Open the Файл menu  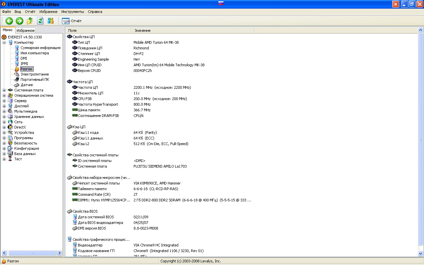tap(6, 12)
